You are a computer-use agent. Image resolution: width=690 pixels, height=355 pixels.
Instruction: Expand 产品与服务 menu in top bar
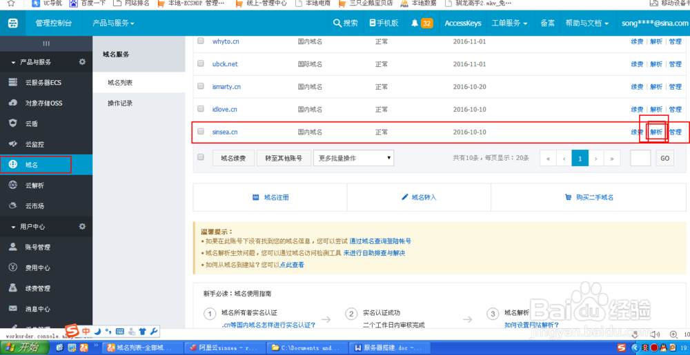(114, 23)
